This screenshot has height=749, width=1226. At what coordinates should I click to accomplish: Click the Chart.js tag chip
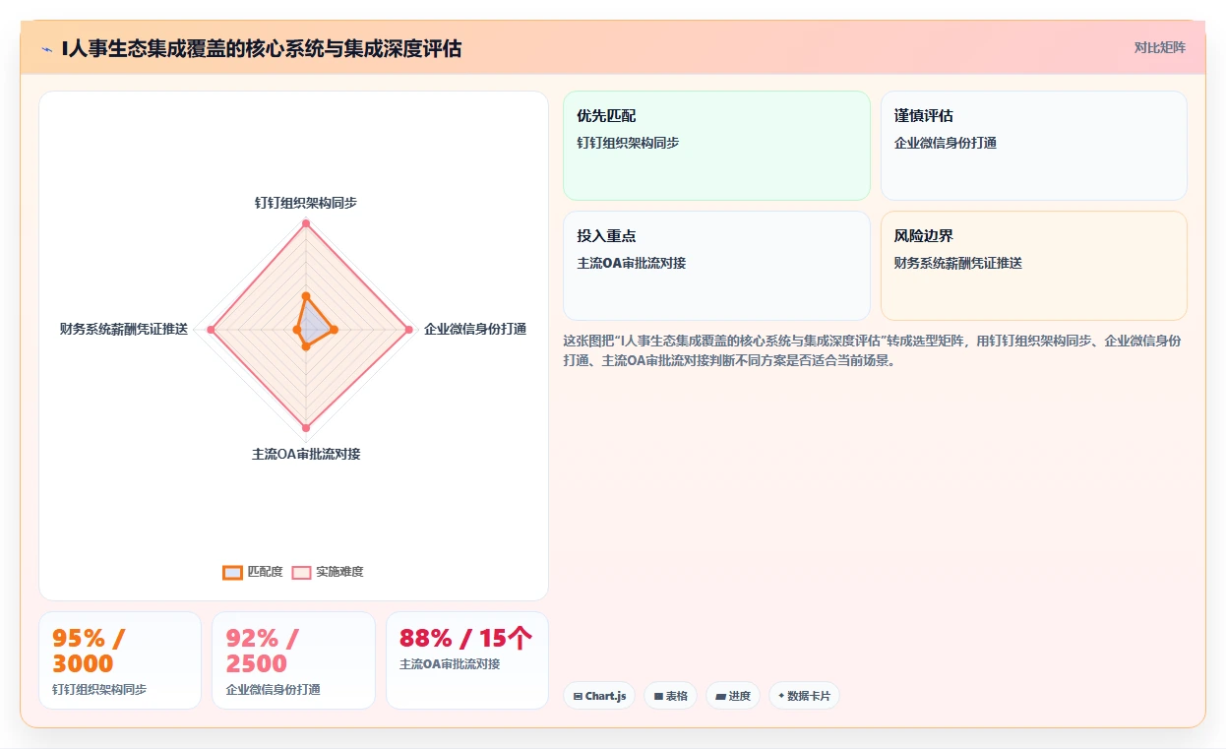coord(599,696)
